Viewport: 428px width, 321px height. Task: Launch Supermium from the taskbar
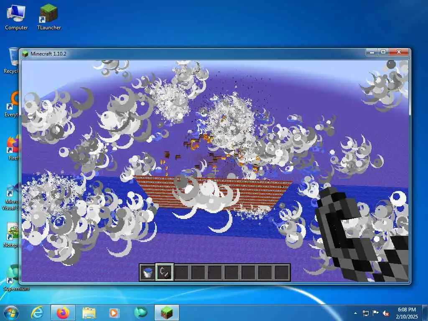[141, 313]
